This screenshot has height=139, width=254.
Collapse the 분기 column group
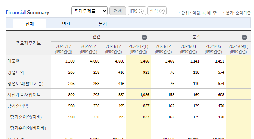244,37
